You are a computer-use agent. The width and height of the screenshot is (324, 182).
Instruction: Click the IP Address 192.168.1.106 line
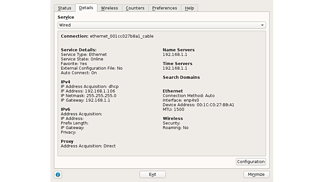tap(88, 91)
